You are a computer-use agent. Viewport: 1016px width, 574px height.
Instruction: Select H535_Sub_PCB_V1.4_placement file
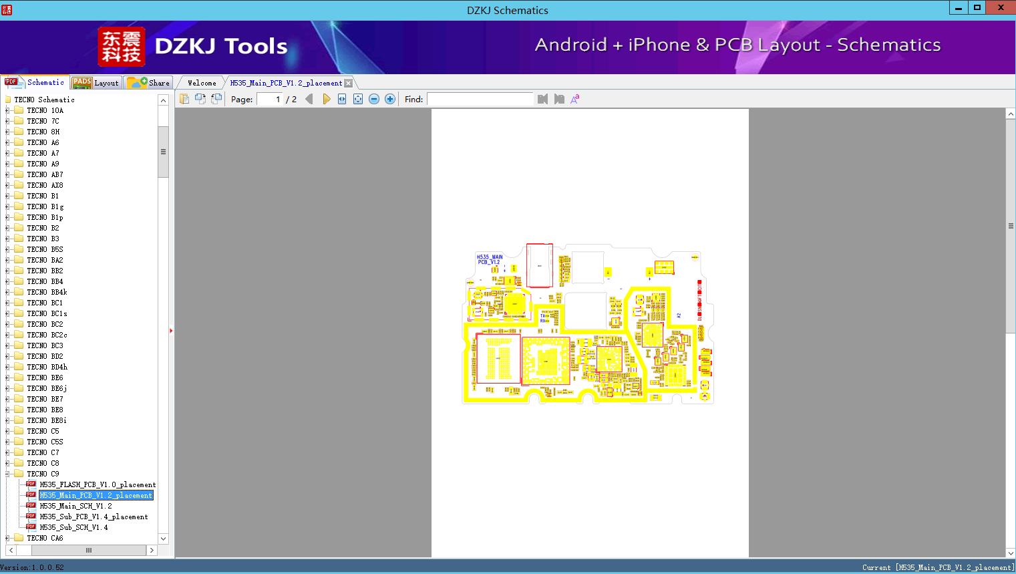[x=94, y=517]
